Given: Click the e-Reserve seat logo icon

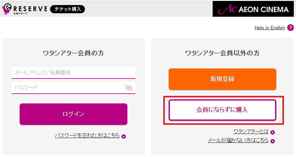Looking at the screenshot, I should [7, 9].
